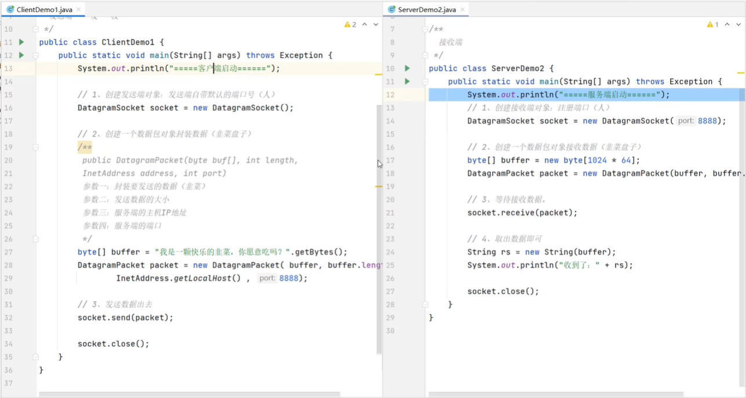Image resolution: width=746 pixels, height=398 pixels.
Task: Switch to the ClientDemo1.java tab
Action: [44, 10]
